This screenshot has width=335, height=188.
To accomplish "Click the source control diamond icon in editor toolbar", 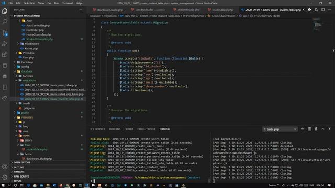I will click(x=309, y=10).
